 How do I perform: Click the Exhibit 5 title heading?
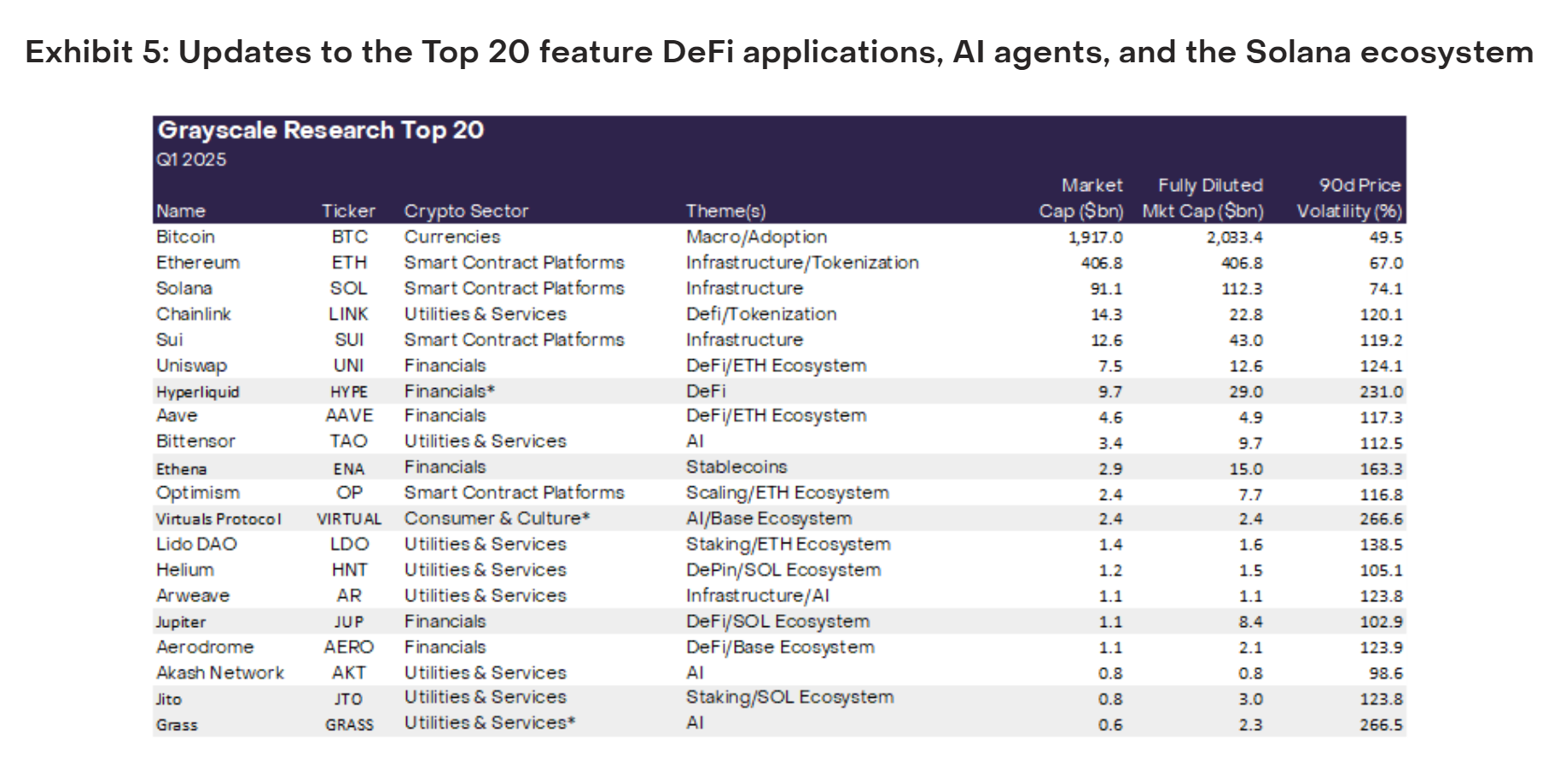tap(779, 53)
